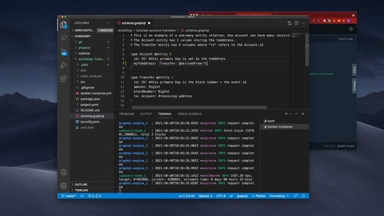This screenshot has height=216, width=384.
Task: Open editor more actions ellipsis
Action: point(303,23)
